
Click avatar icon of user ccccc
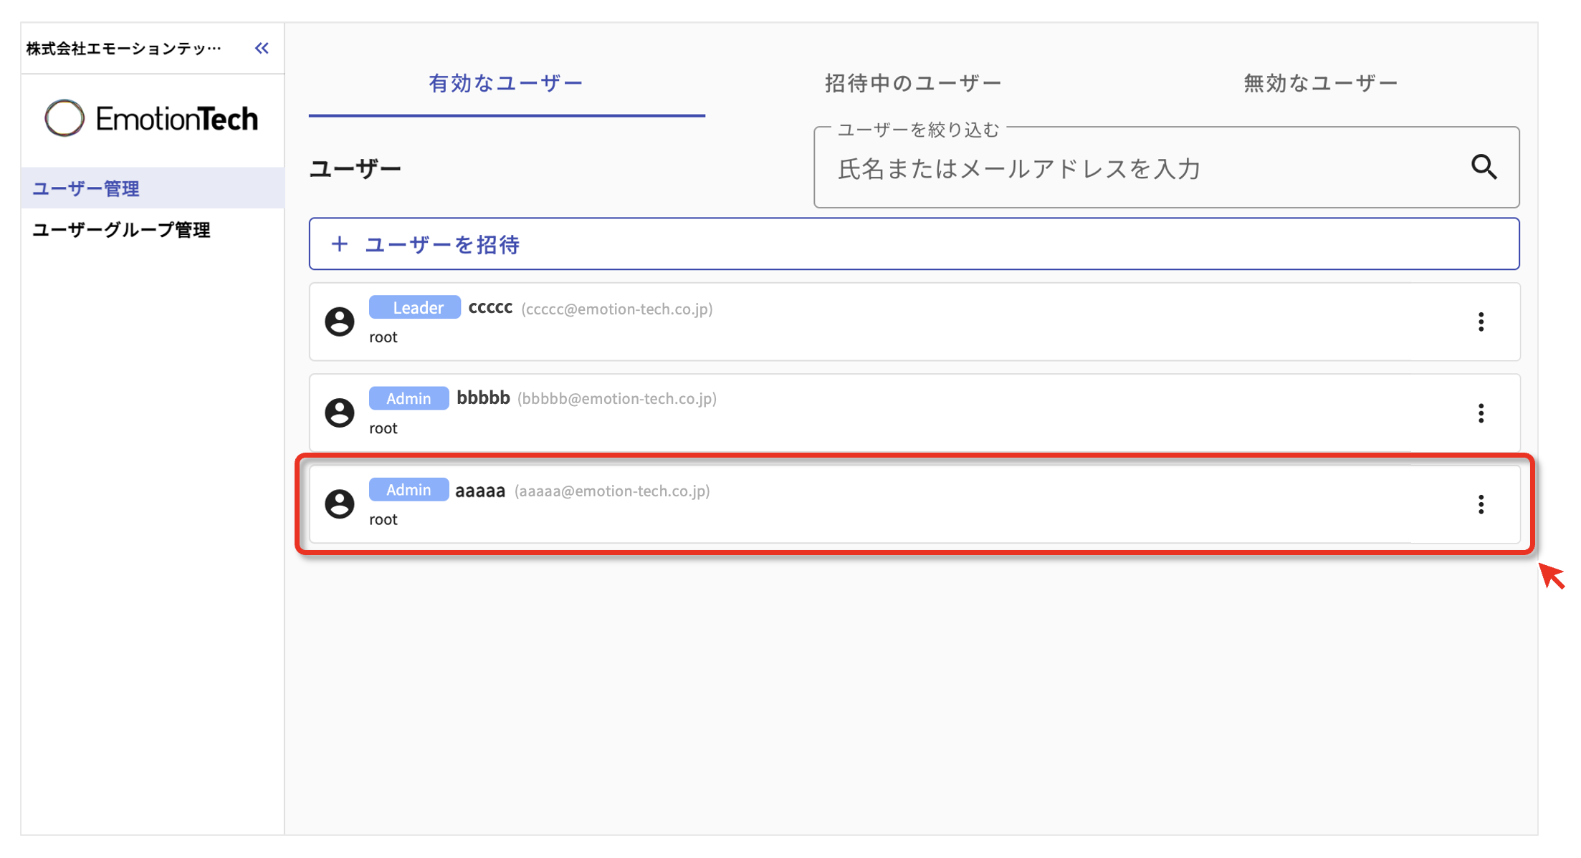tap(340, 322)
